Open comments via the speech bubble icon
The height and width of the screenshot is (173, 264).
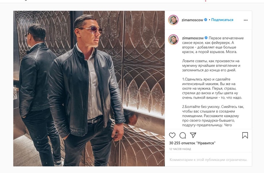tap(183, 135)
